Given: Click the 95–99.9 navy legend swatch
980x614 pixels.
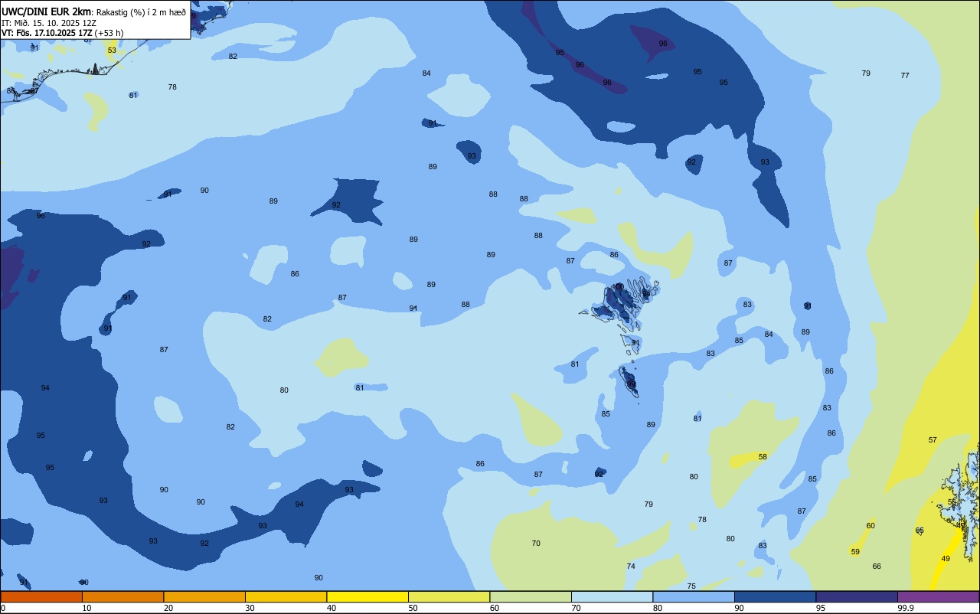Looking at the screenshot, I should tap(857, 596).
